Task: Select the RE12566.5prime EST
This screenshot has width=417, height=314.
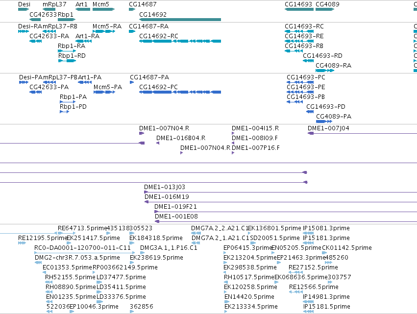Action: coord(296,292)
